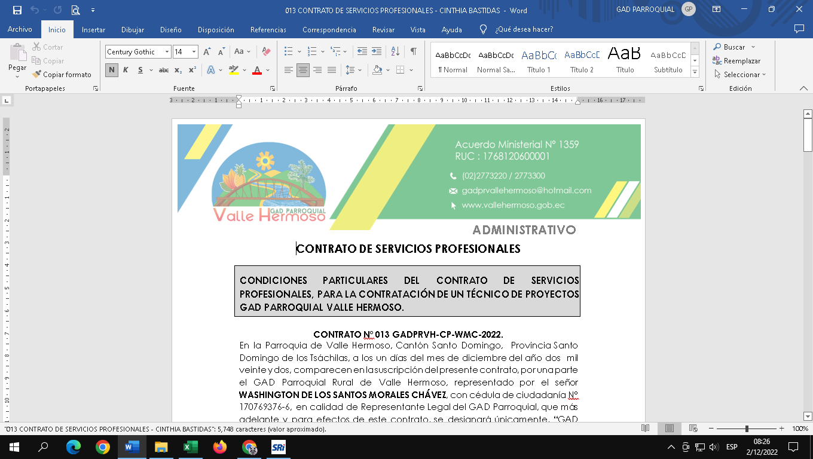
Task: Justify the paragraph text alignment
Action: tap(332, 70)
